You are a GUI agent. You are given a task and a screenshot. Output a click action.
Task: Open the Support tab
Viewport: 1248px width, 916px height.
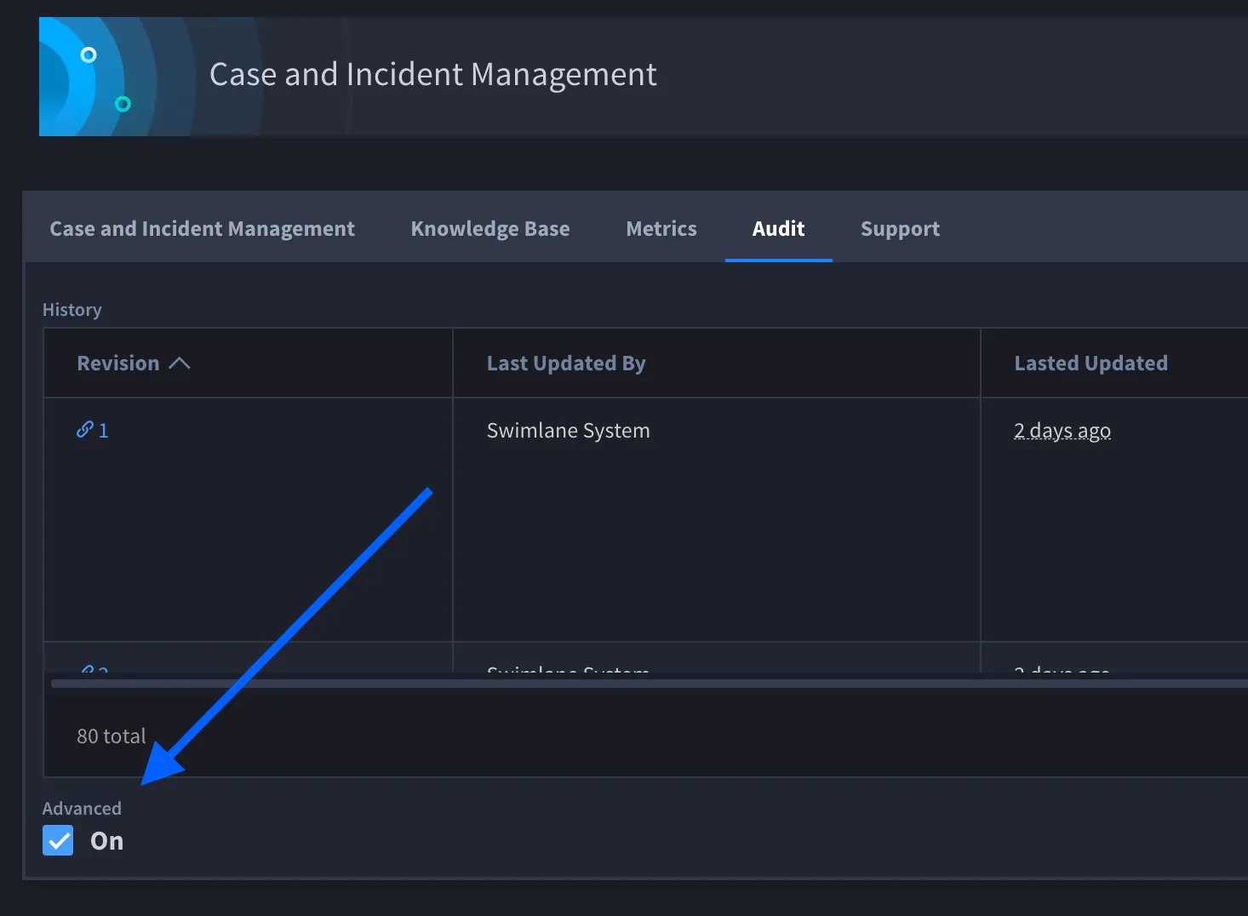pos(900,229)
